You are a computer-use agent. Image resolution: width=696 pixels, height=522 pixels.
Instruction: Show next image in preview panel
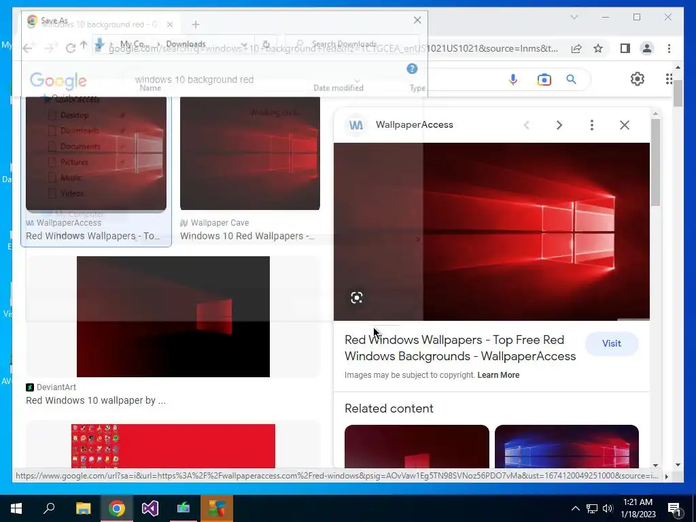pyautogui.click(x=559, y=125)
